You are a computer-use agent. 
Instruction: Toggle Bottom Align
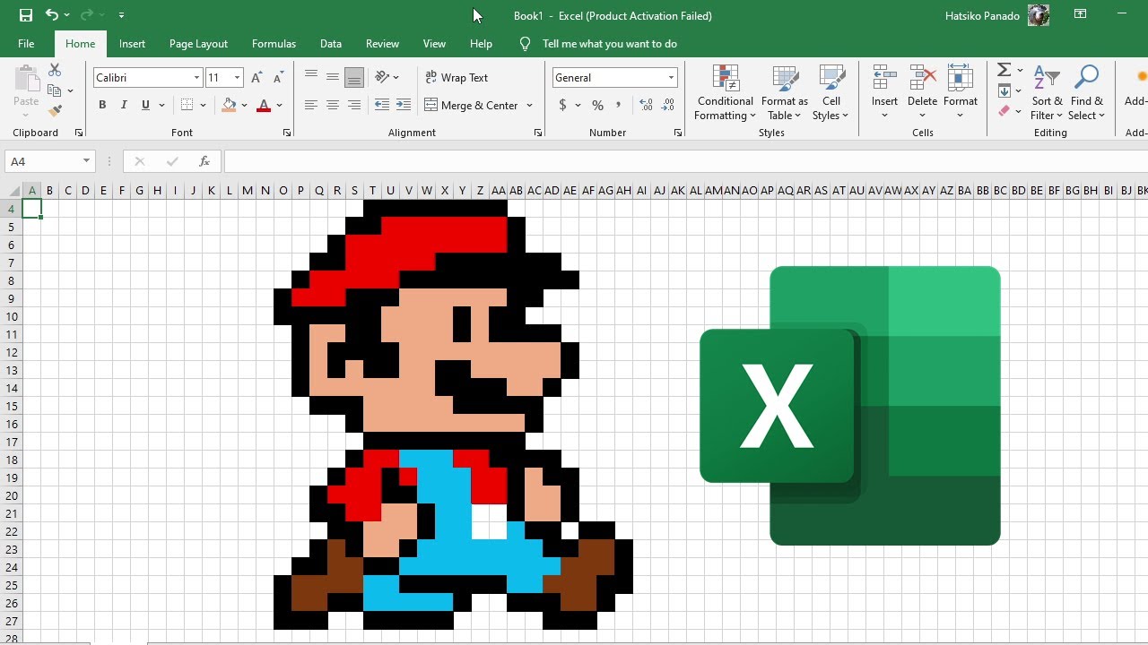tap(354, 77)
